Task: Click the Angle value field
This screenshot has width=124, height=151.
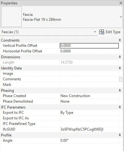Action: click(89, 140)
